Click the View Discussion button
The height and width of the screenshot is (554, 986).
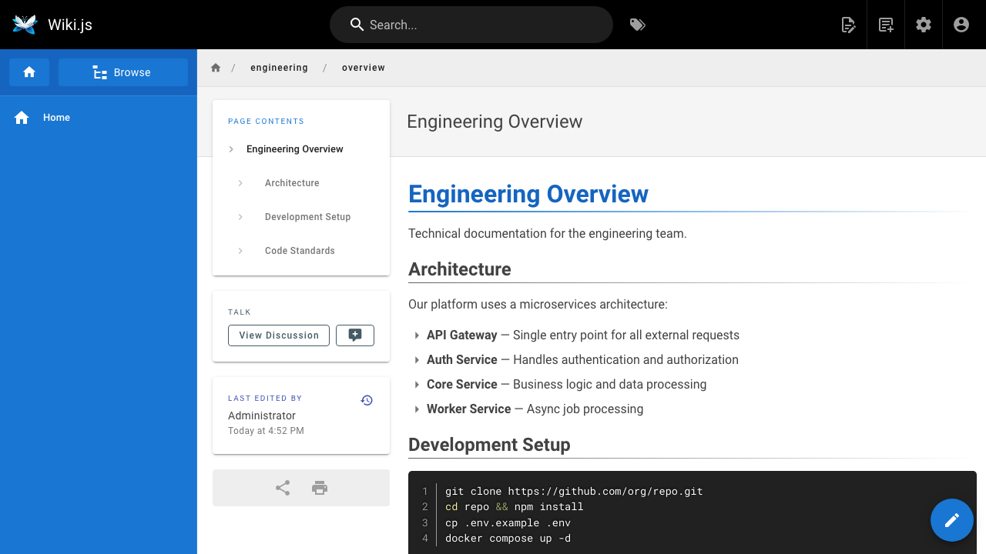pos(279,335)
